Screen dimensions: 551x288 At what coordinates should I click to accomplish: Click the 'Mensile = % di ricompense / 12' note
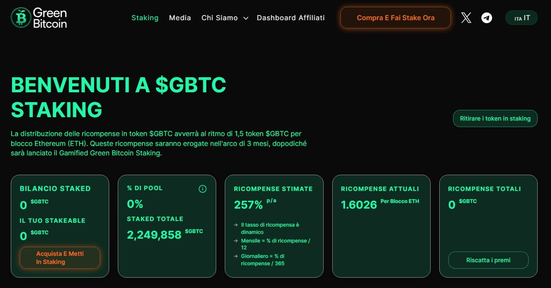[x=275, y=244]
